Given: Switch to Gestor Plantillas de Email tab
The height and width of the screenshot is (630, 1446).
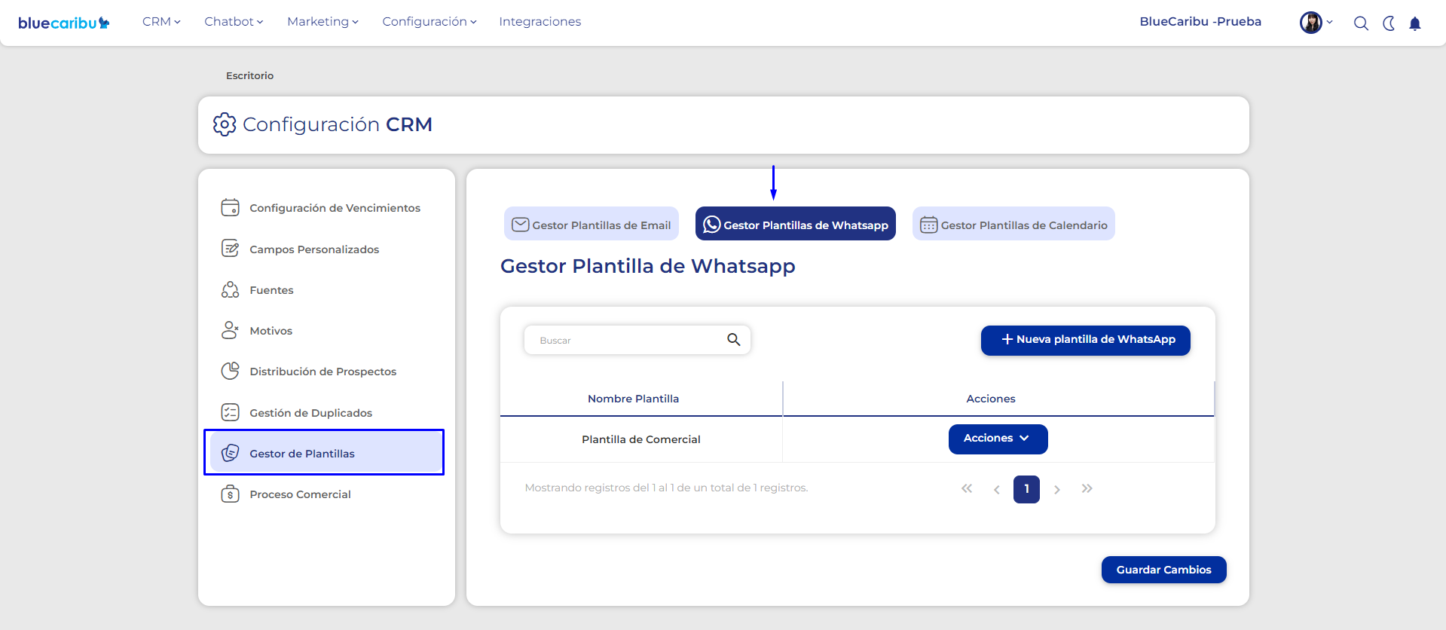Looking at the screenshot, I should coord(592,224).
